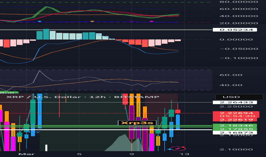This screenshot has height=157, width=266.
Task: Click the blue diamond marker beside lightning icon
Action: (170, 149)
